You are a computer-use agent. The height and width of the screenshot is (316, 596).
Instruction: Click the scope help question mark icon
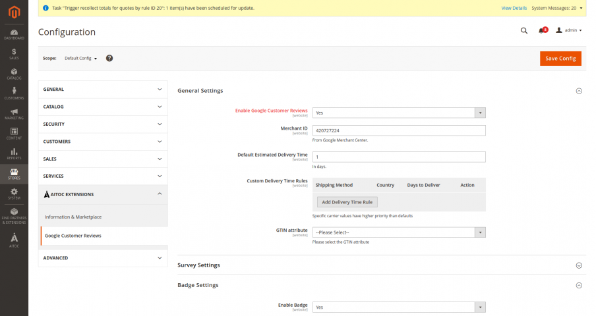click(109, 58)
